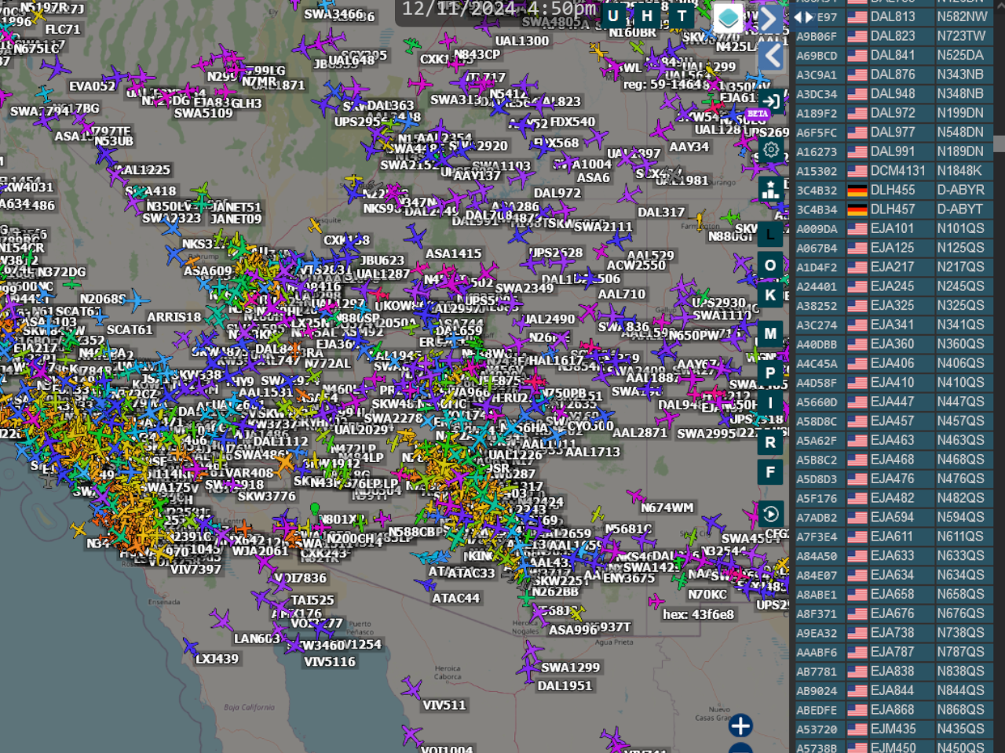Click the EVA052 label on the map
1005x753 pixels.
[93, 86]
